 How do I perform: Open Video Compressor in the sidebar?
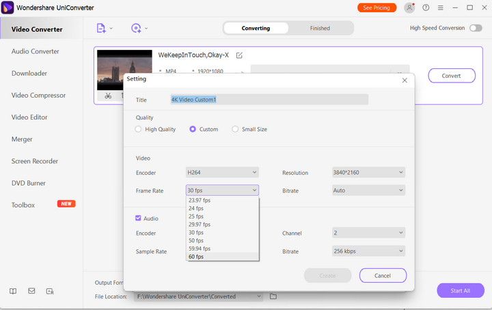coord(38,95)
